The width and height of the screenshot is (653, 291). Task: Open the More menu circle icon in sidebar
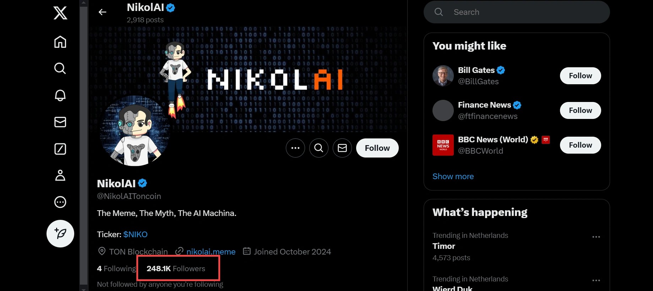click(x=60, y=202)
